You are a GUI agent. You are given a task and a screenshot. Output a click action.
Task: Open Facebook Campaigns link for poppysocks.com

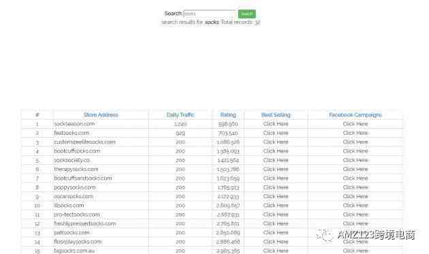[355, 187]
